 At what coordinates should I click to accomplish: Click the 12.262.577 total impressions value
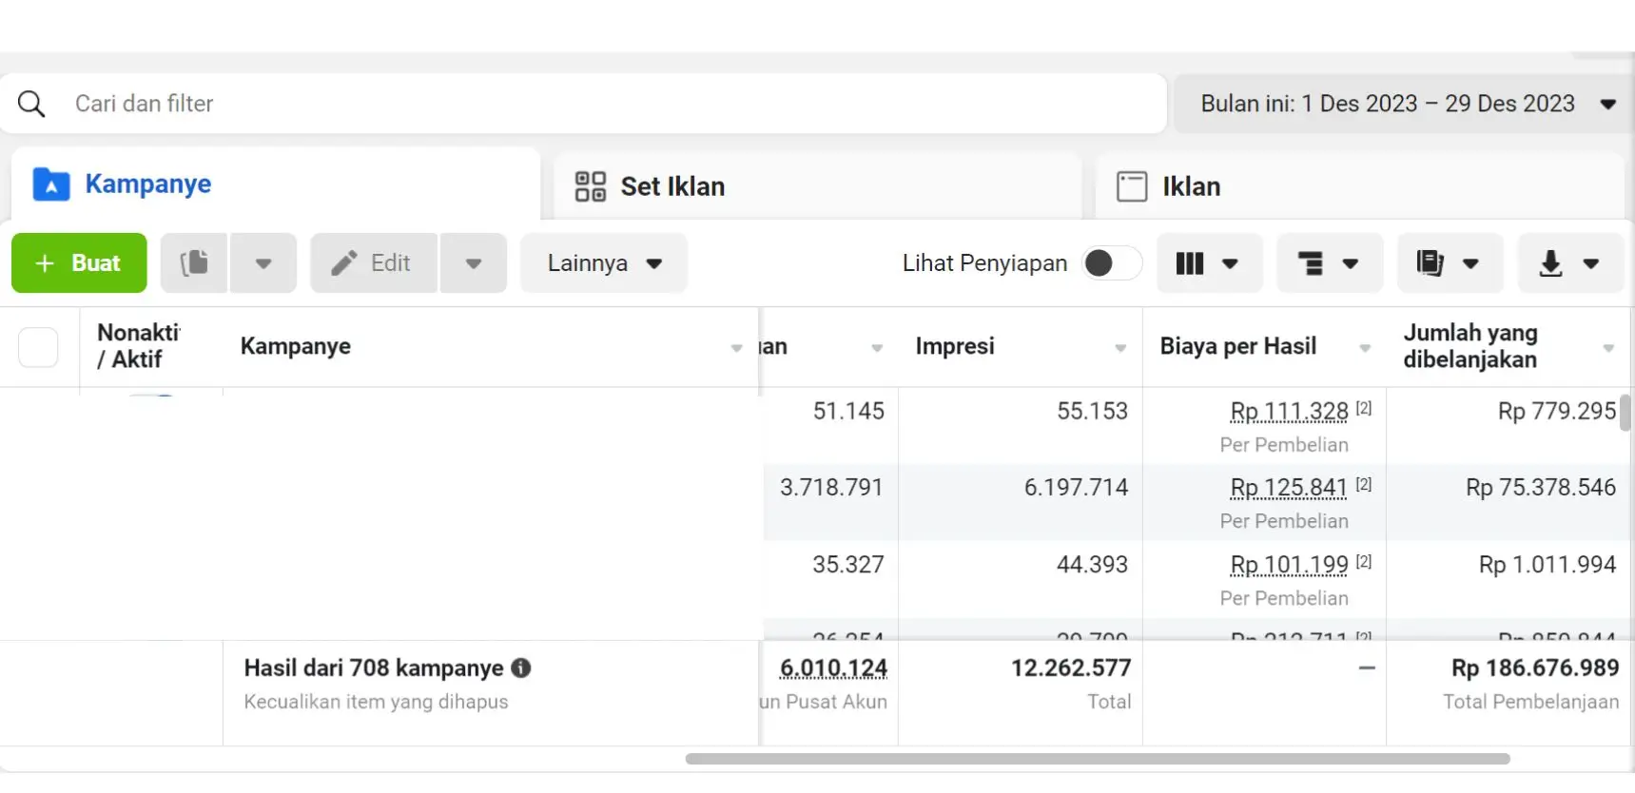point(1071,668)
